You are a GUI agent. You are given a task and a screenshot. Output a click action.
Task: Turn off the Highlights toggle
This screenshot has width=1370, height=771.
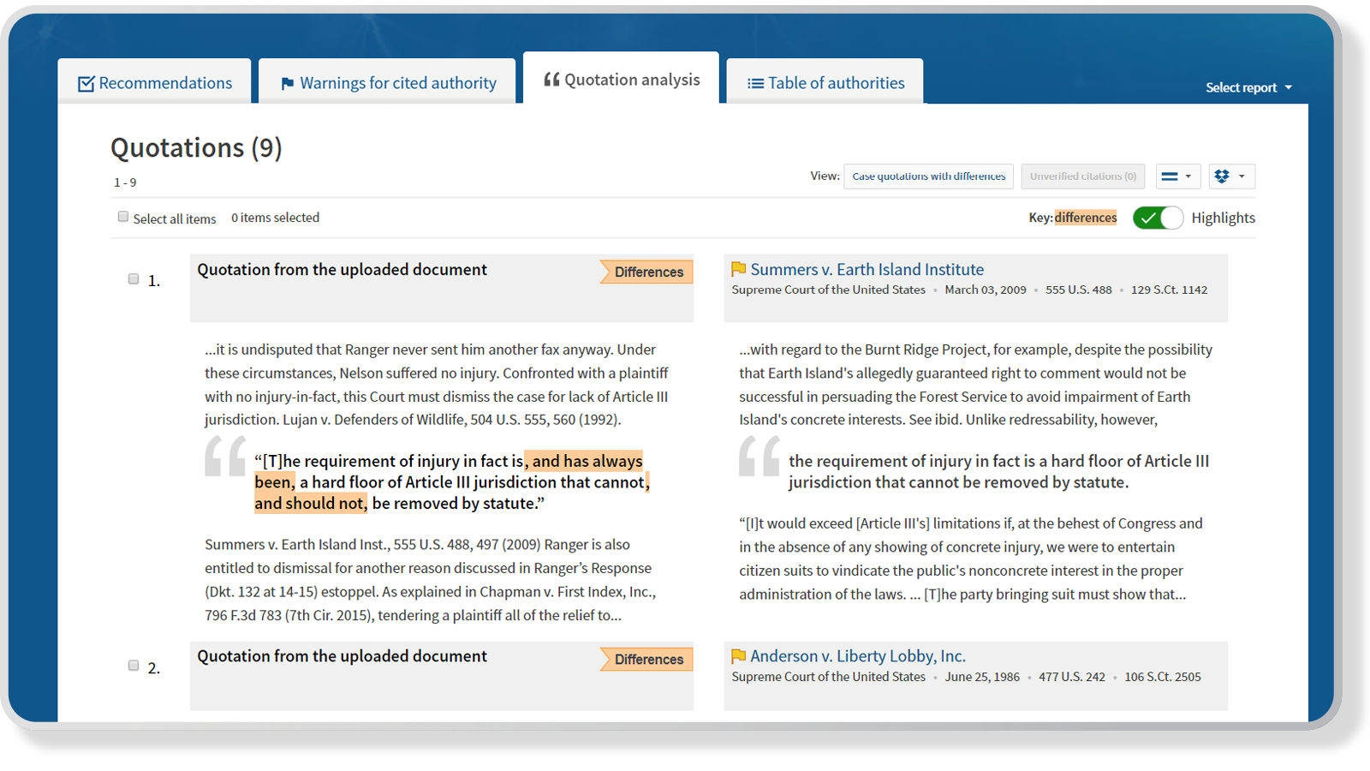pyautogui.click(x=1158, y=218)
